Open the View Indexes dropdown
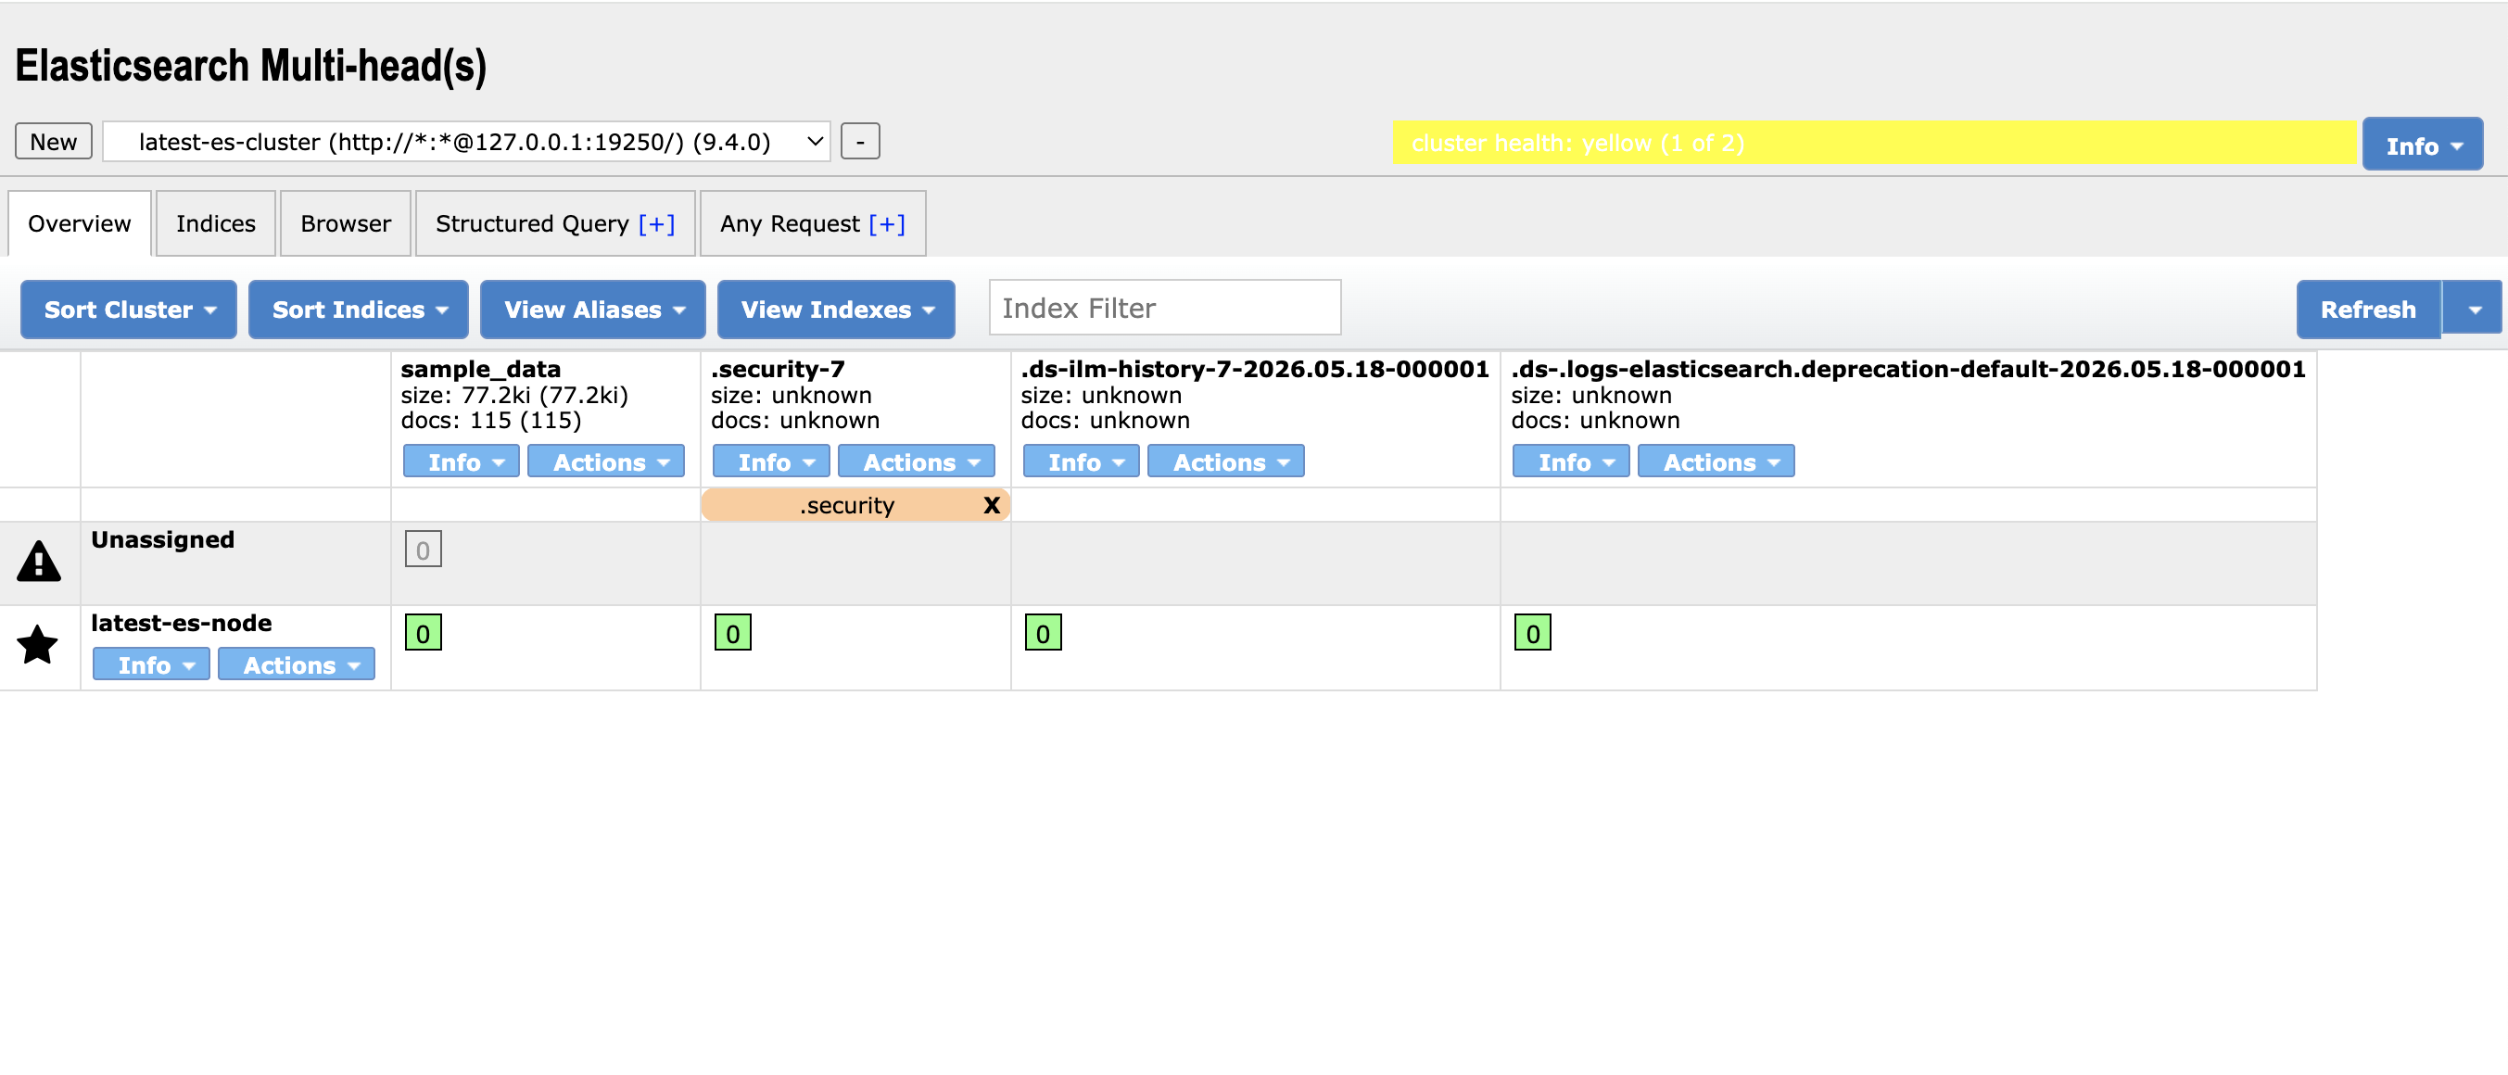 coord(836,310)
